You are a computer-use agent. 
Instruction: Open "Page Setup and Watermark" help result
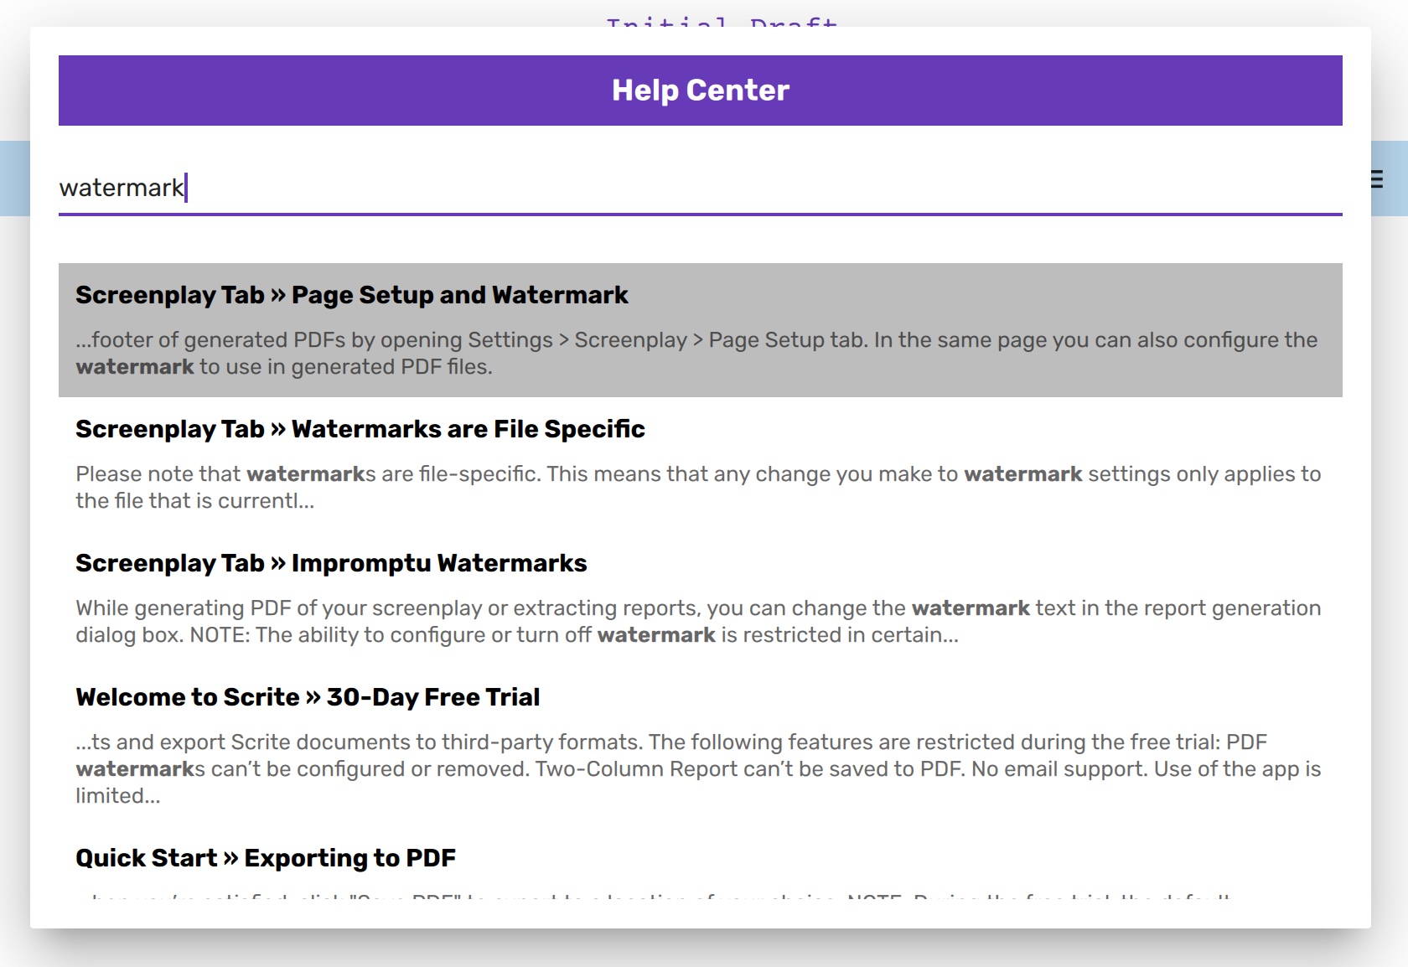[x=351, y=295]
